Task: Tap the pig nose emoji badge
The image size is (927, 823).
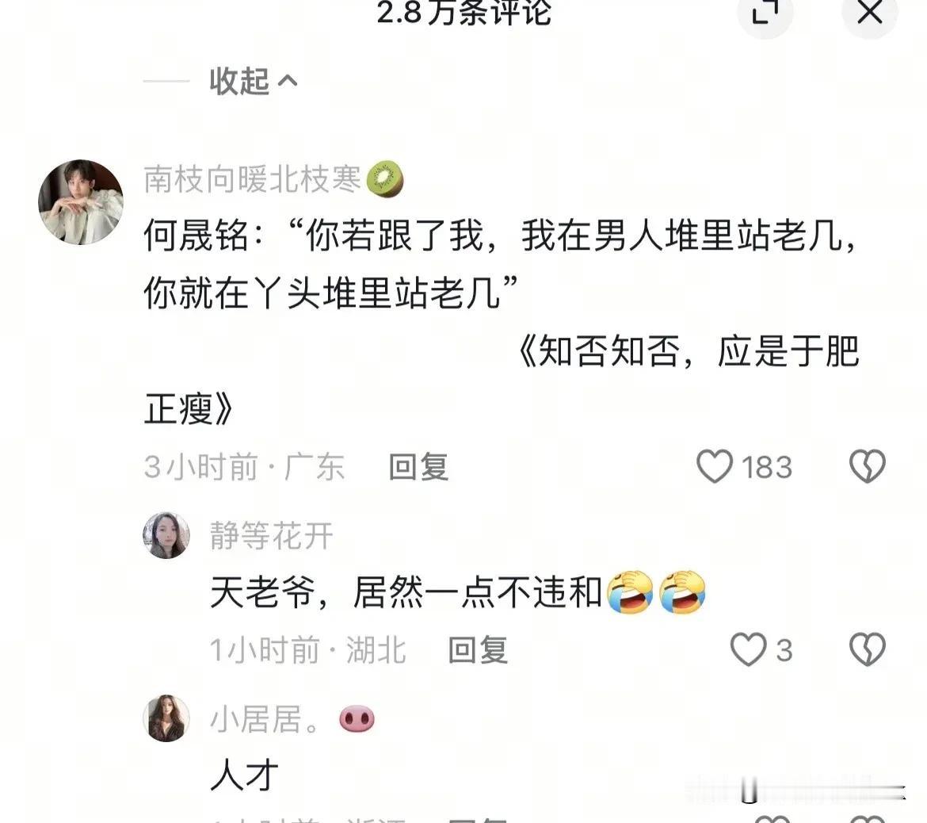Action: tap(357, 719)
